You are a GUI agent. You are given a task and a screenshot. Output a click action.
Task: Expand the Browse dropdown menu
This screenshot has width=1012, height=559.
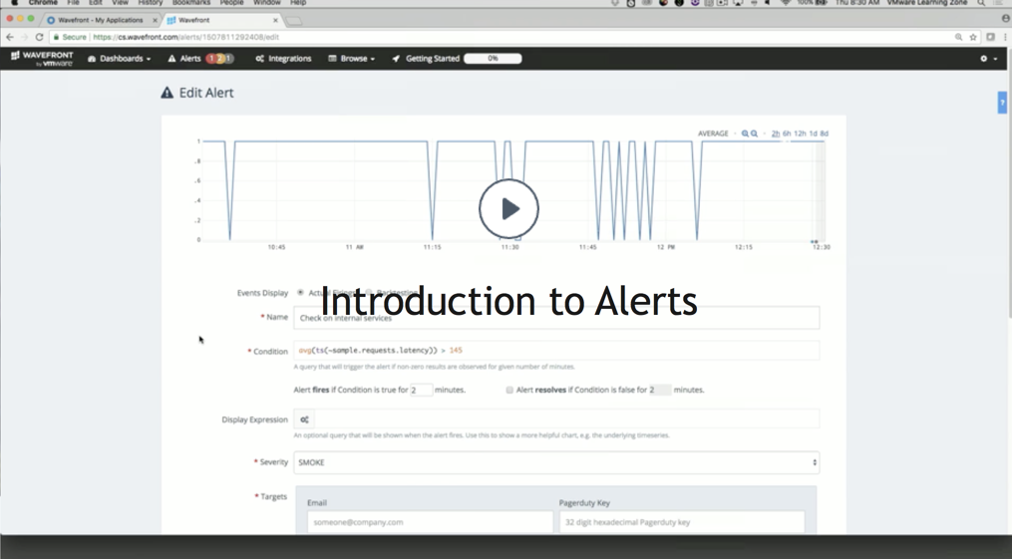[352, 59]
